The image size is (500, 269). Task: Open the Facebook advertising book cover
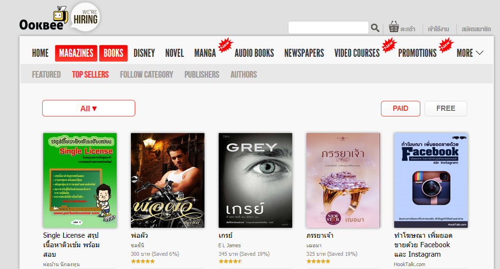point(431,180)
